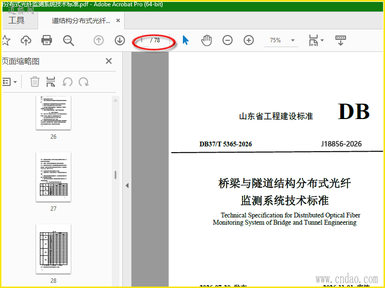Click the thumbnail panel scroll up arrow
Viewport: 385px width, 288px height.
click(115, 100)
